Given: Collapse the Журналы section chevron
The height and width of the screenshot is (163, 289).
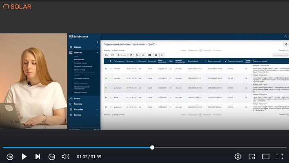Looking at the screenshot, I should [98, 53].
